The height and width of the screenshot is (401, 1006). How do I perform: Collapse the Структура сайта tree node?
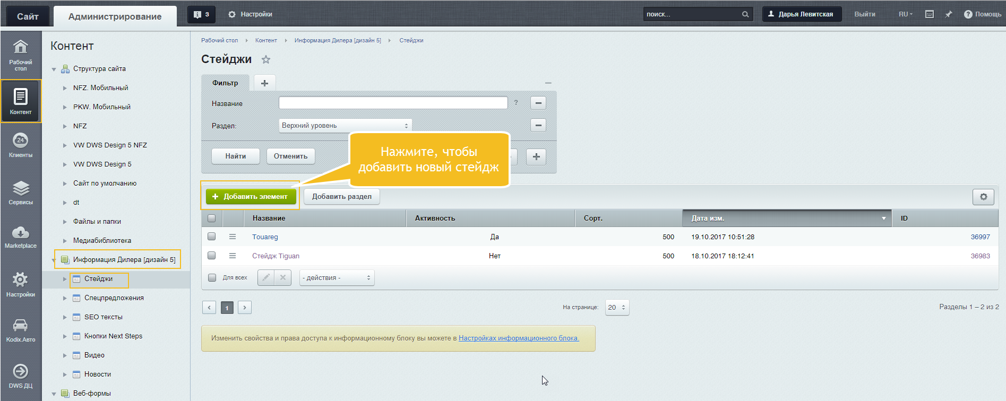point(54,69)
